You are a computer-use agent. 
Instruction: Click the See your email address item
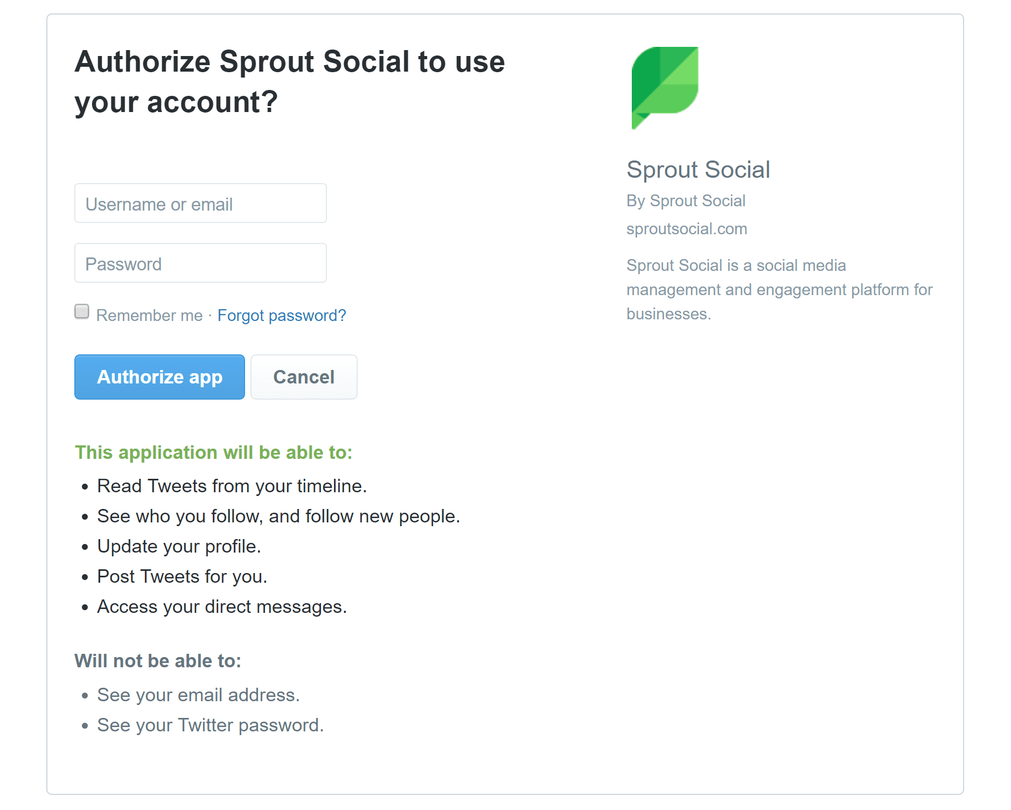(198, 695)
